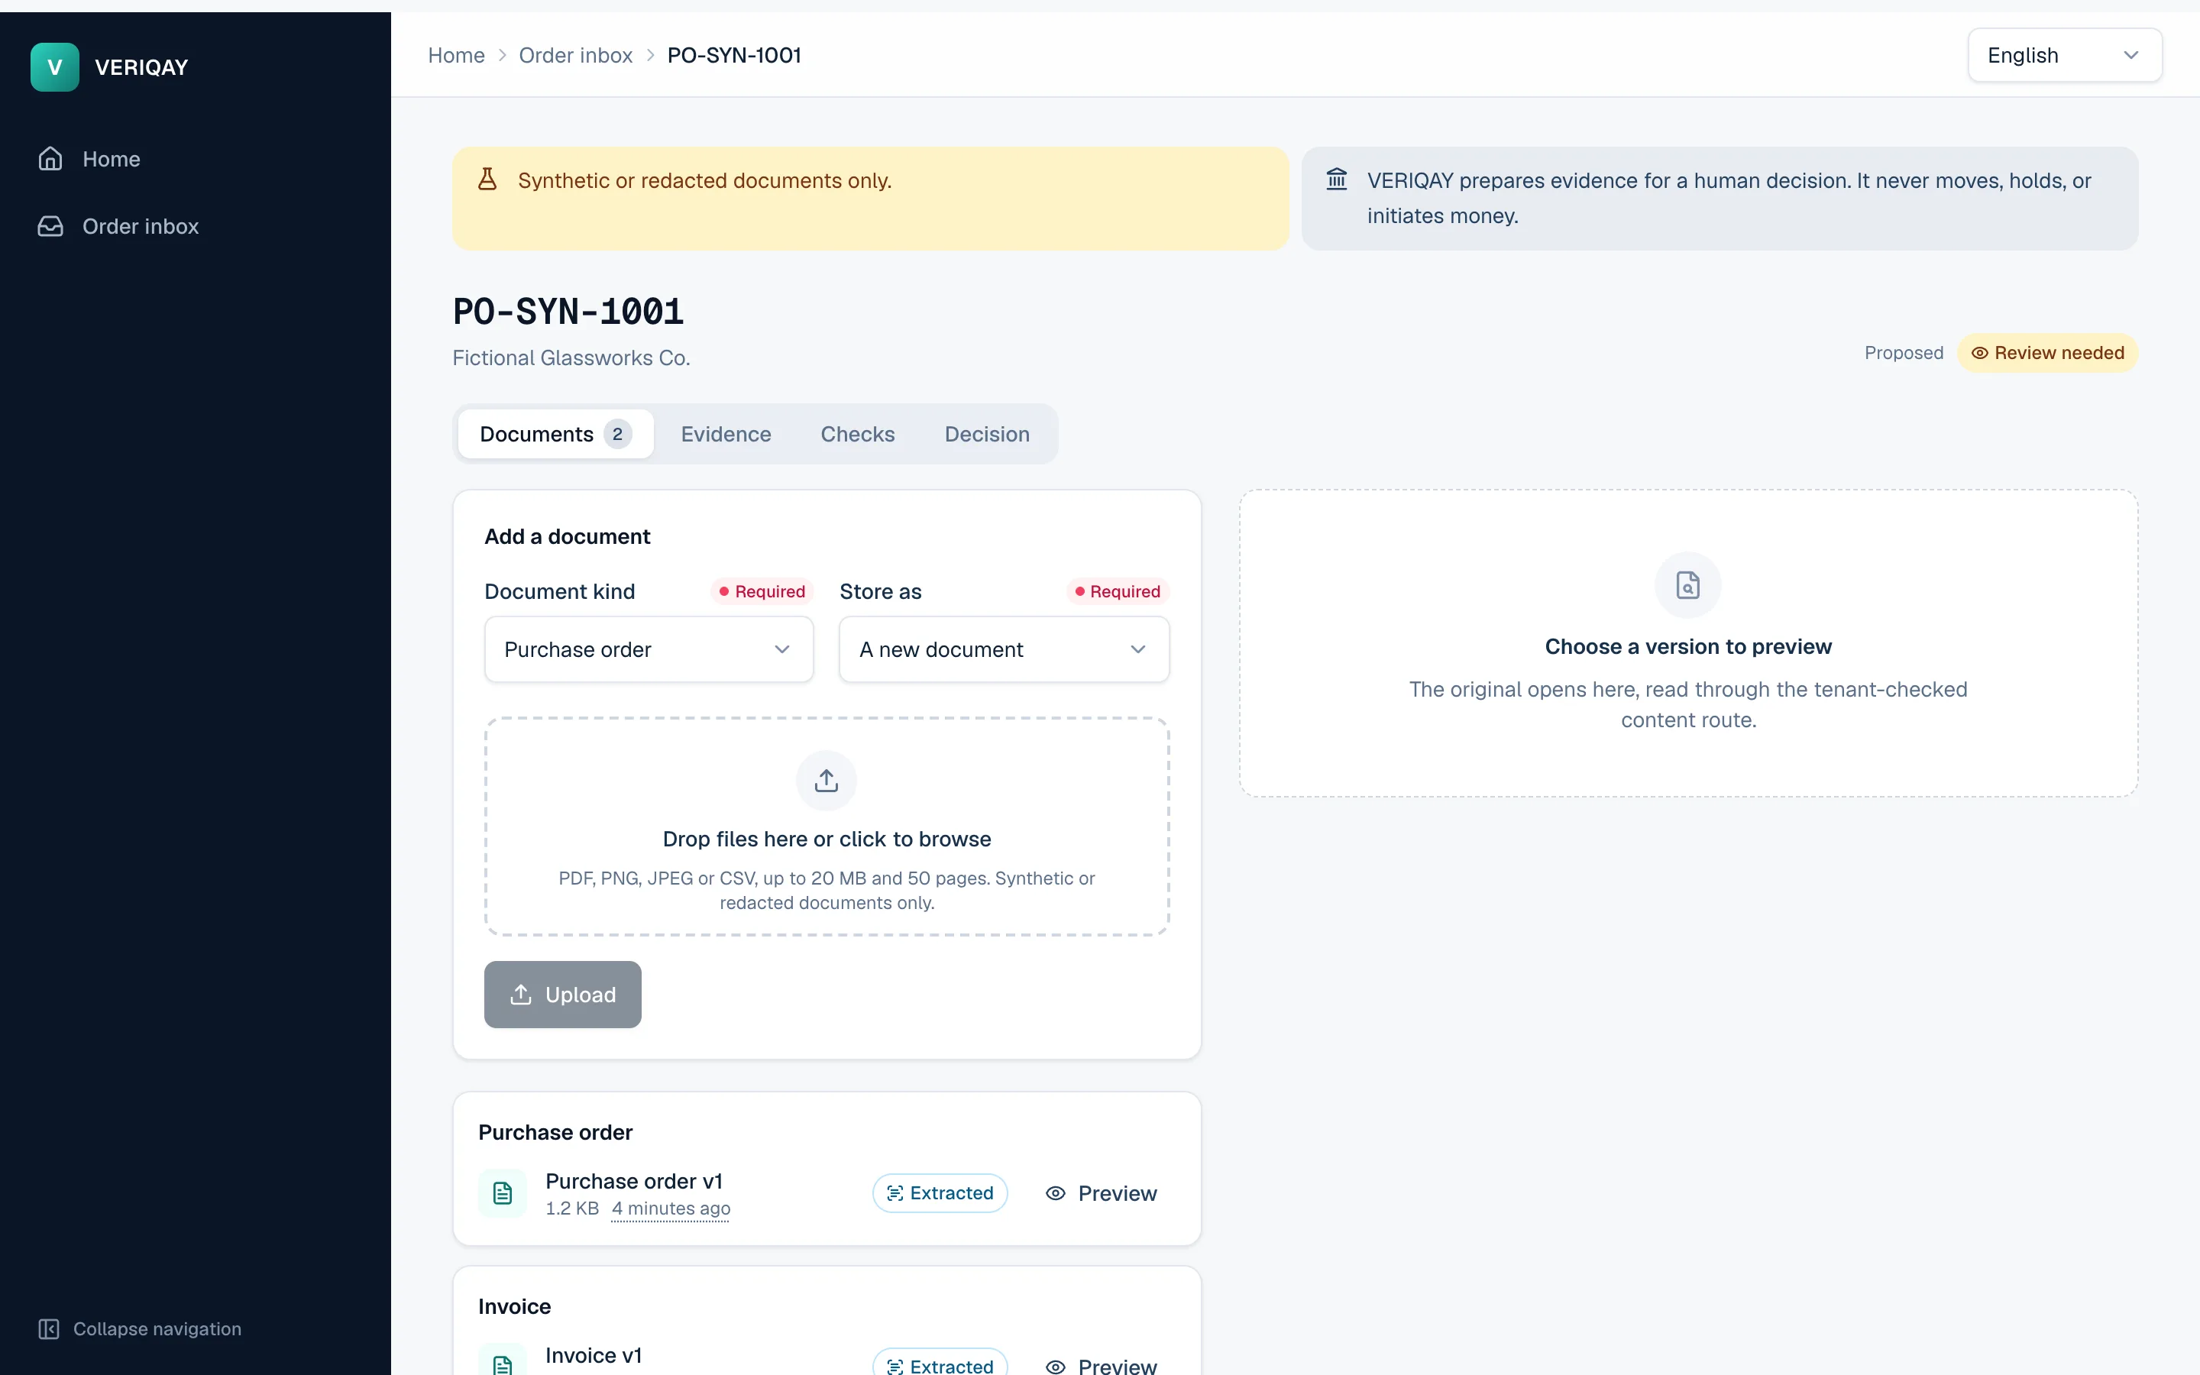Click the VERIQAY logo icon
Screen dimensions: 2200x1375
pyautogui.click(x=54, y=67)
